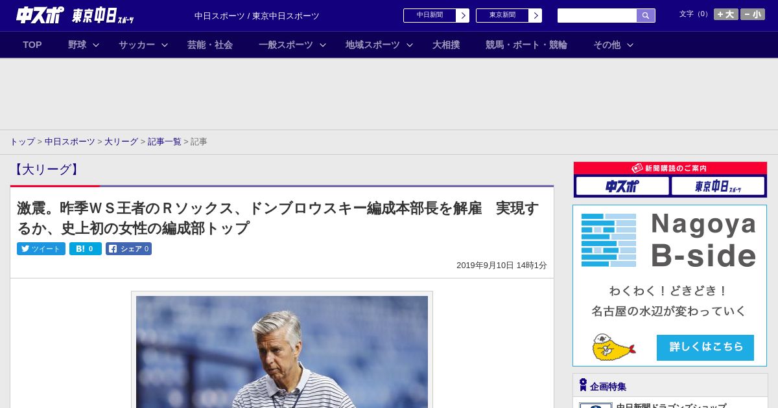This screenshot has width=778, height=408.
Task: Open the 野球 menu item
Action: pos(77,45)
